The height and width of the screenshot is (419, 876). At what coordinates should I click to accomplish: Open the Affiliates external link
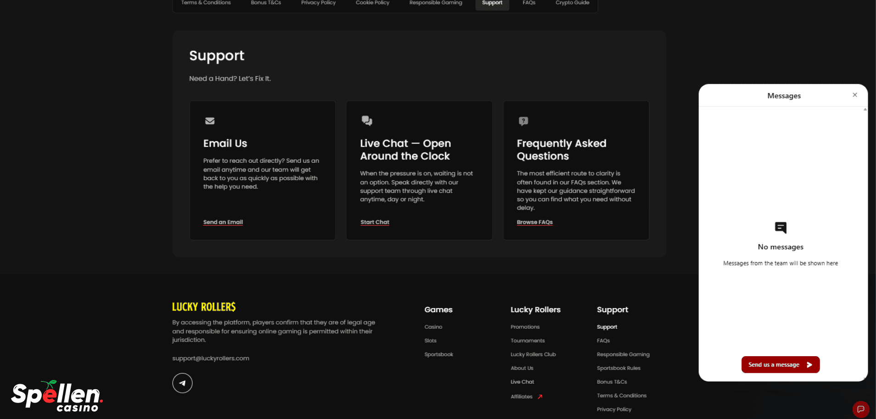[x=526, y=397]
